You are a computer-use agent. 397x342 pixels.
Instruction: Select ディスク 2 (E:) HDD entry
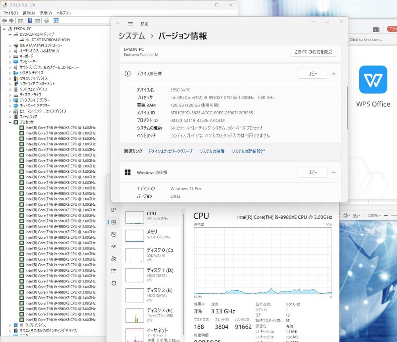point(151,295)
